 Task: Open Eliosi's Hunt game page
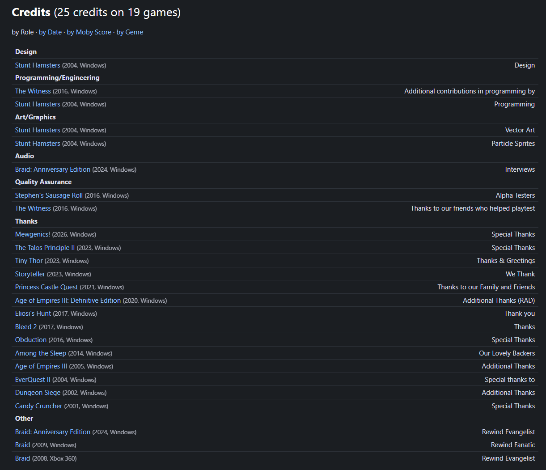(x=33, y=313)
